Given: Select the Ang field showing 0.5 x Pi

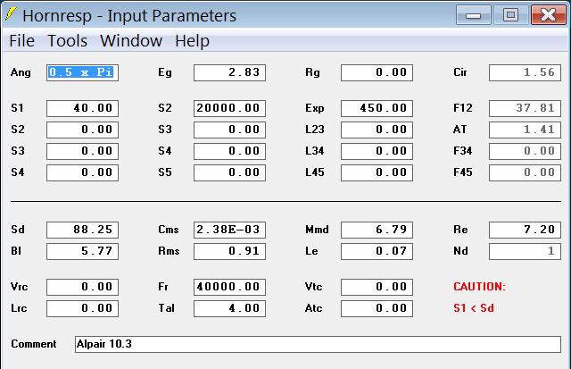Looking at the screenshot, I should (x=82, y=72).
